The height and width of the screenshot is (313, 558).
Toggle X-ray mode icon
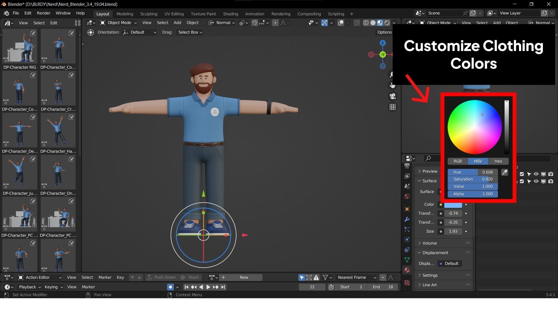(x=357, y=23)
